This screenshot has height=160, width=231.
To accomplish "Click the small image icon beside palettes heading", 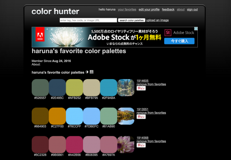I will 91,72.
